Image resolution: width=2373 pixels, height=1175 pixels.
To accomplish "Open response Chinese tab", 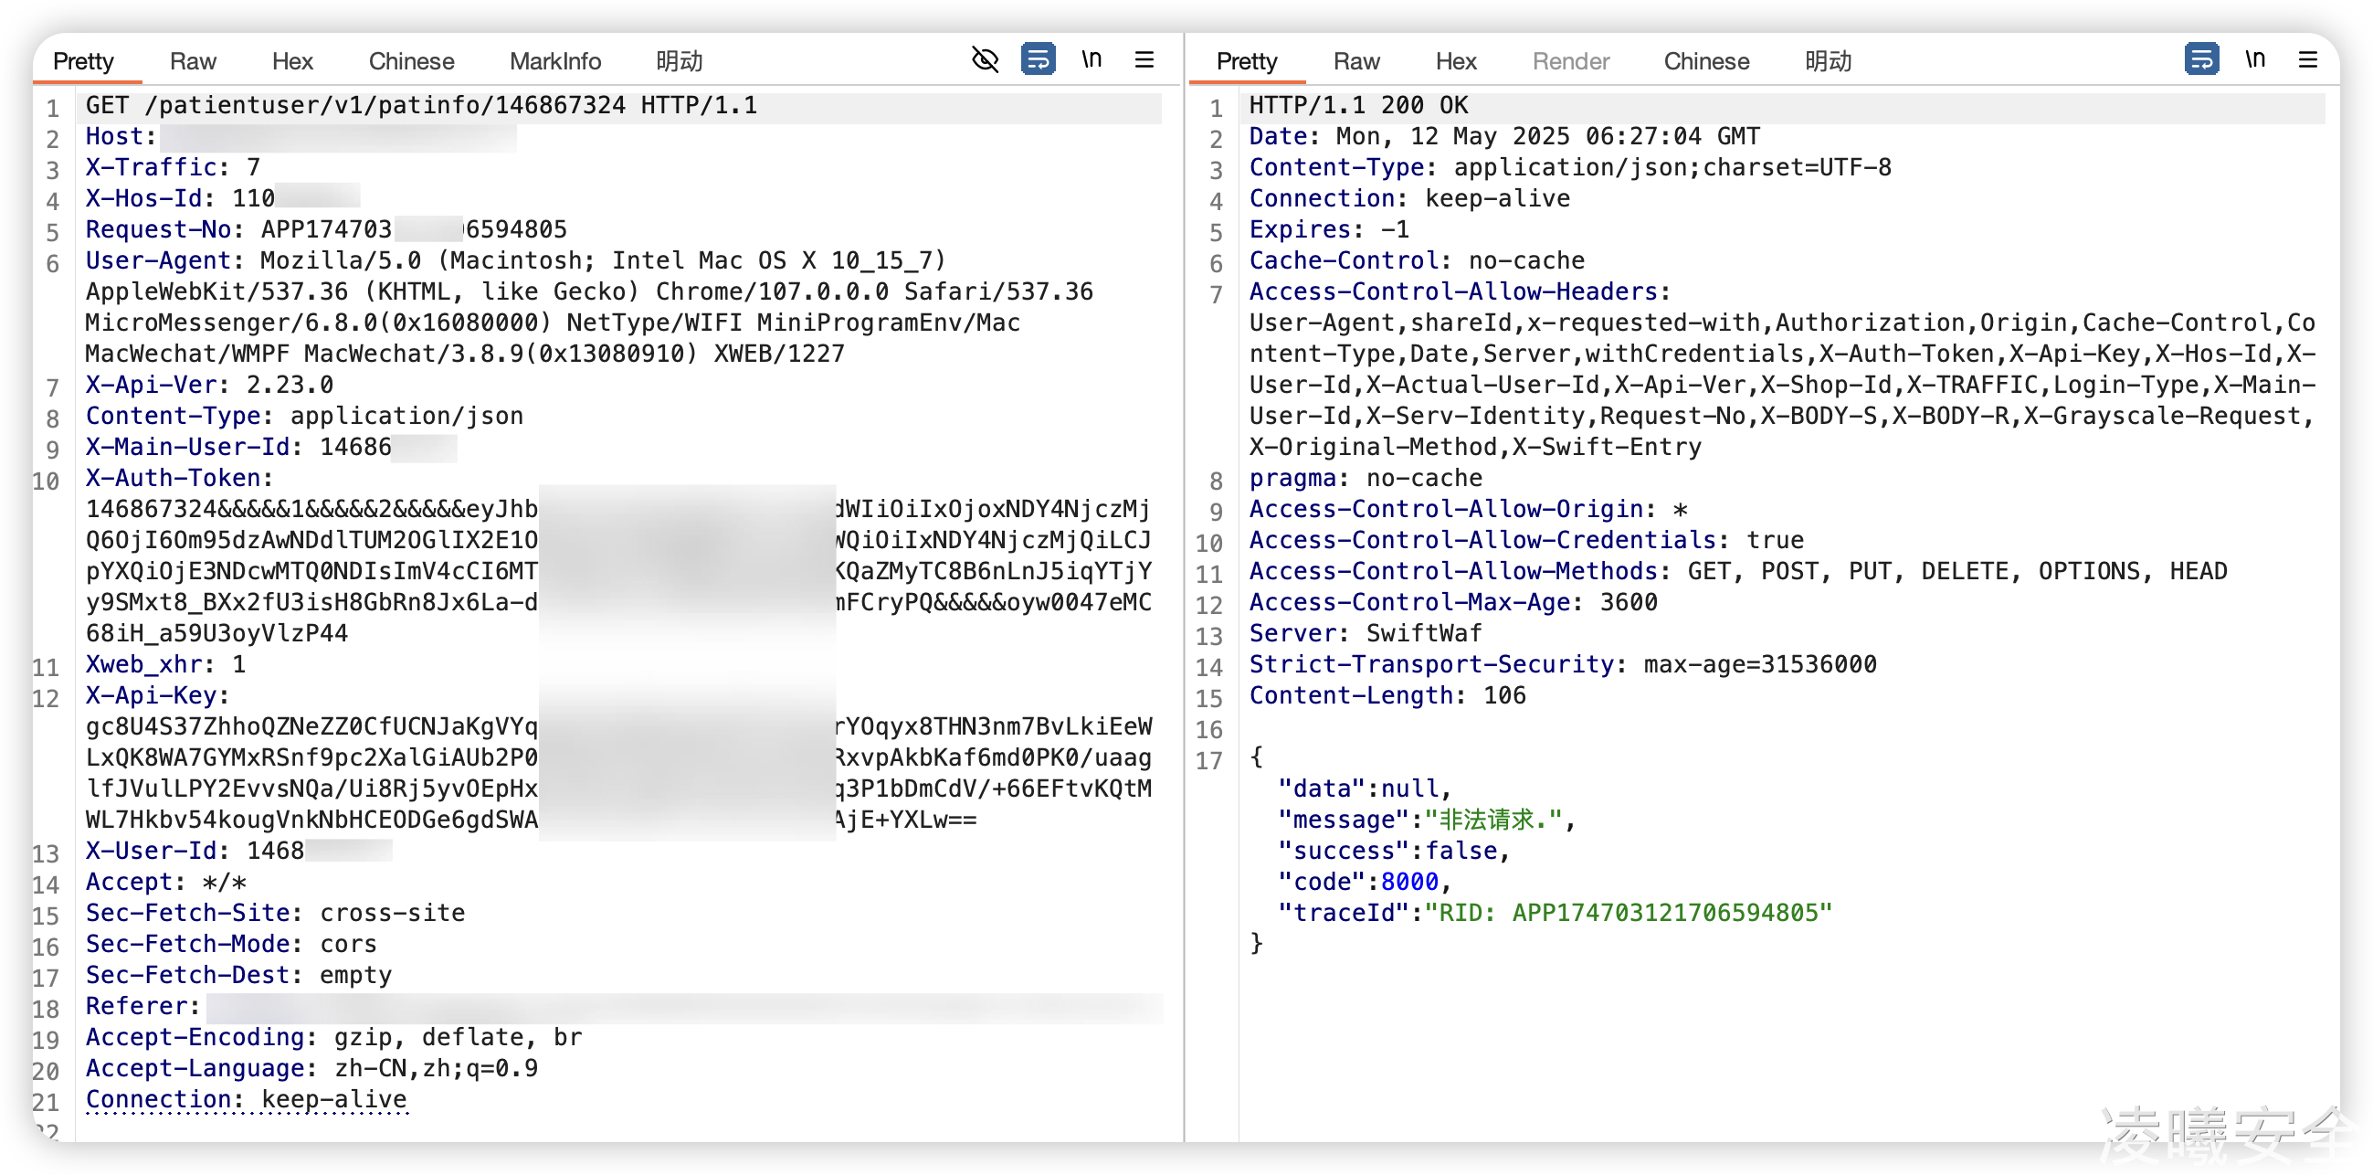I will pyautogui.click(x=1706, y=62).
